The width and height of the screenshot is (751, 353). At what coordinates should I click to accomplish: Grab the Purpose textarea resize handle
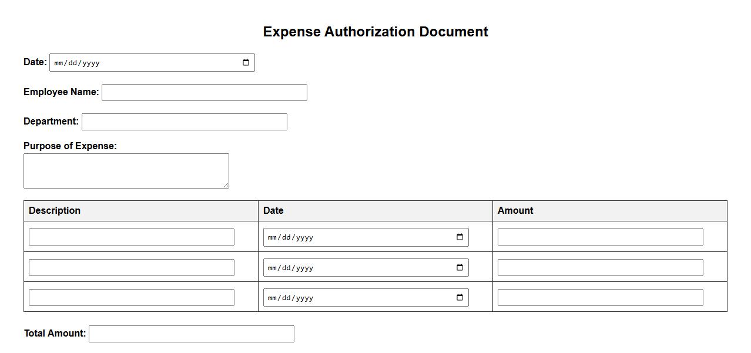click(x=226, y=185)
